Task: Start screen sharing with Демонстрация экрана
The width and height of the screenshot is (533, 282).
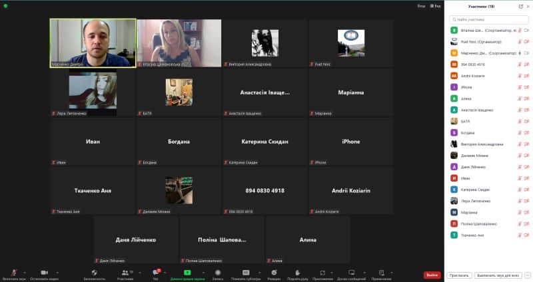Action: pos(187,273)
